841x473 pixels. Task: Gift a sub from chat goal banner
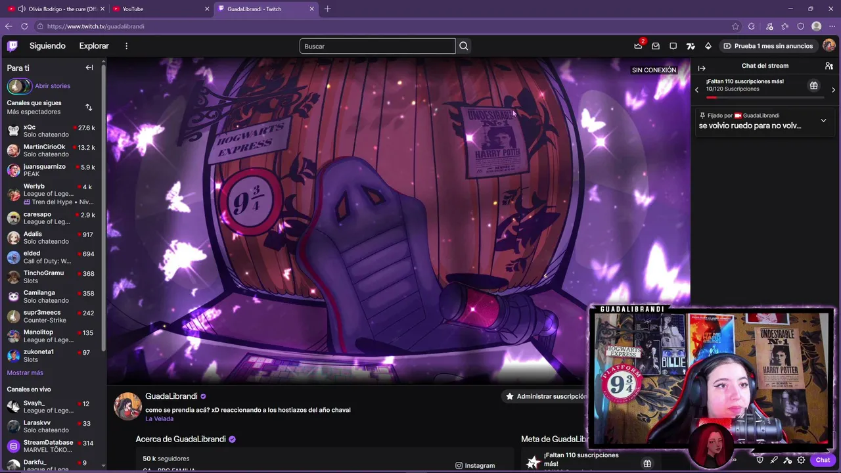pyautogui.click(x=813, y=85)
